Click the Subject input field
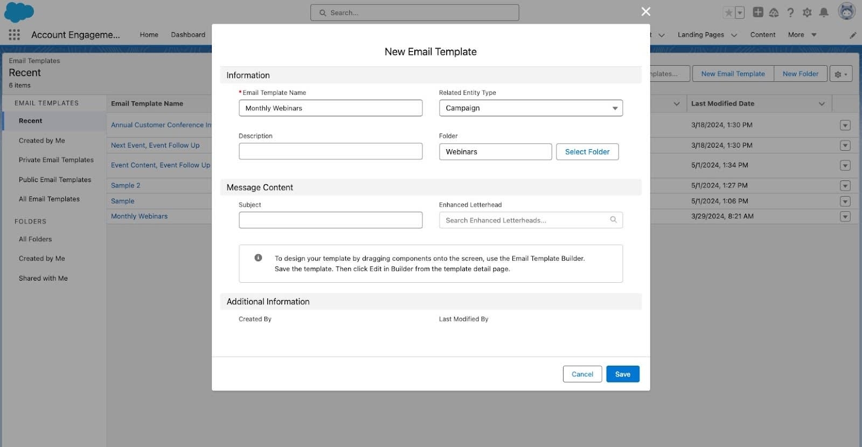 pyautogui.click(x=330, y=220)
